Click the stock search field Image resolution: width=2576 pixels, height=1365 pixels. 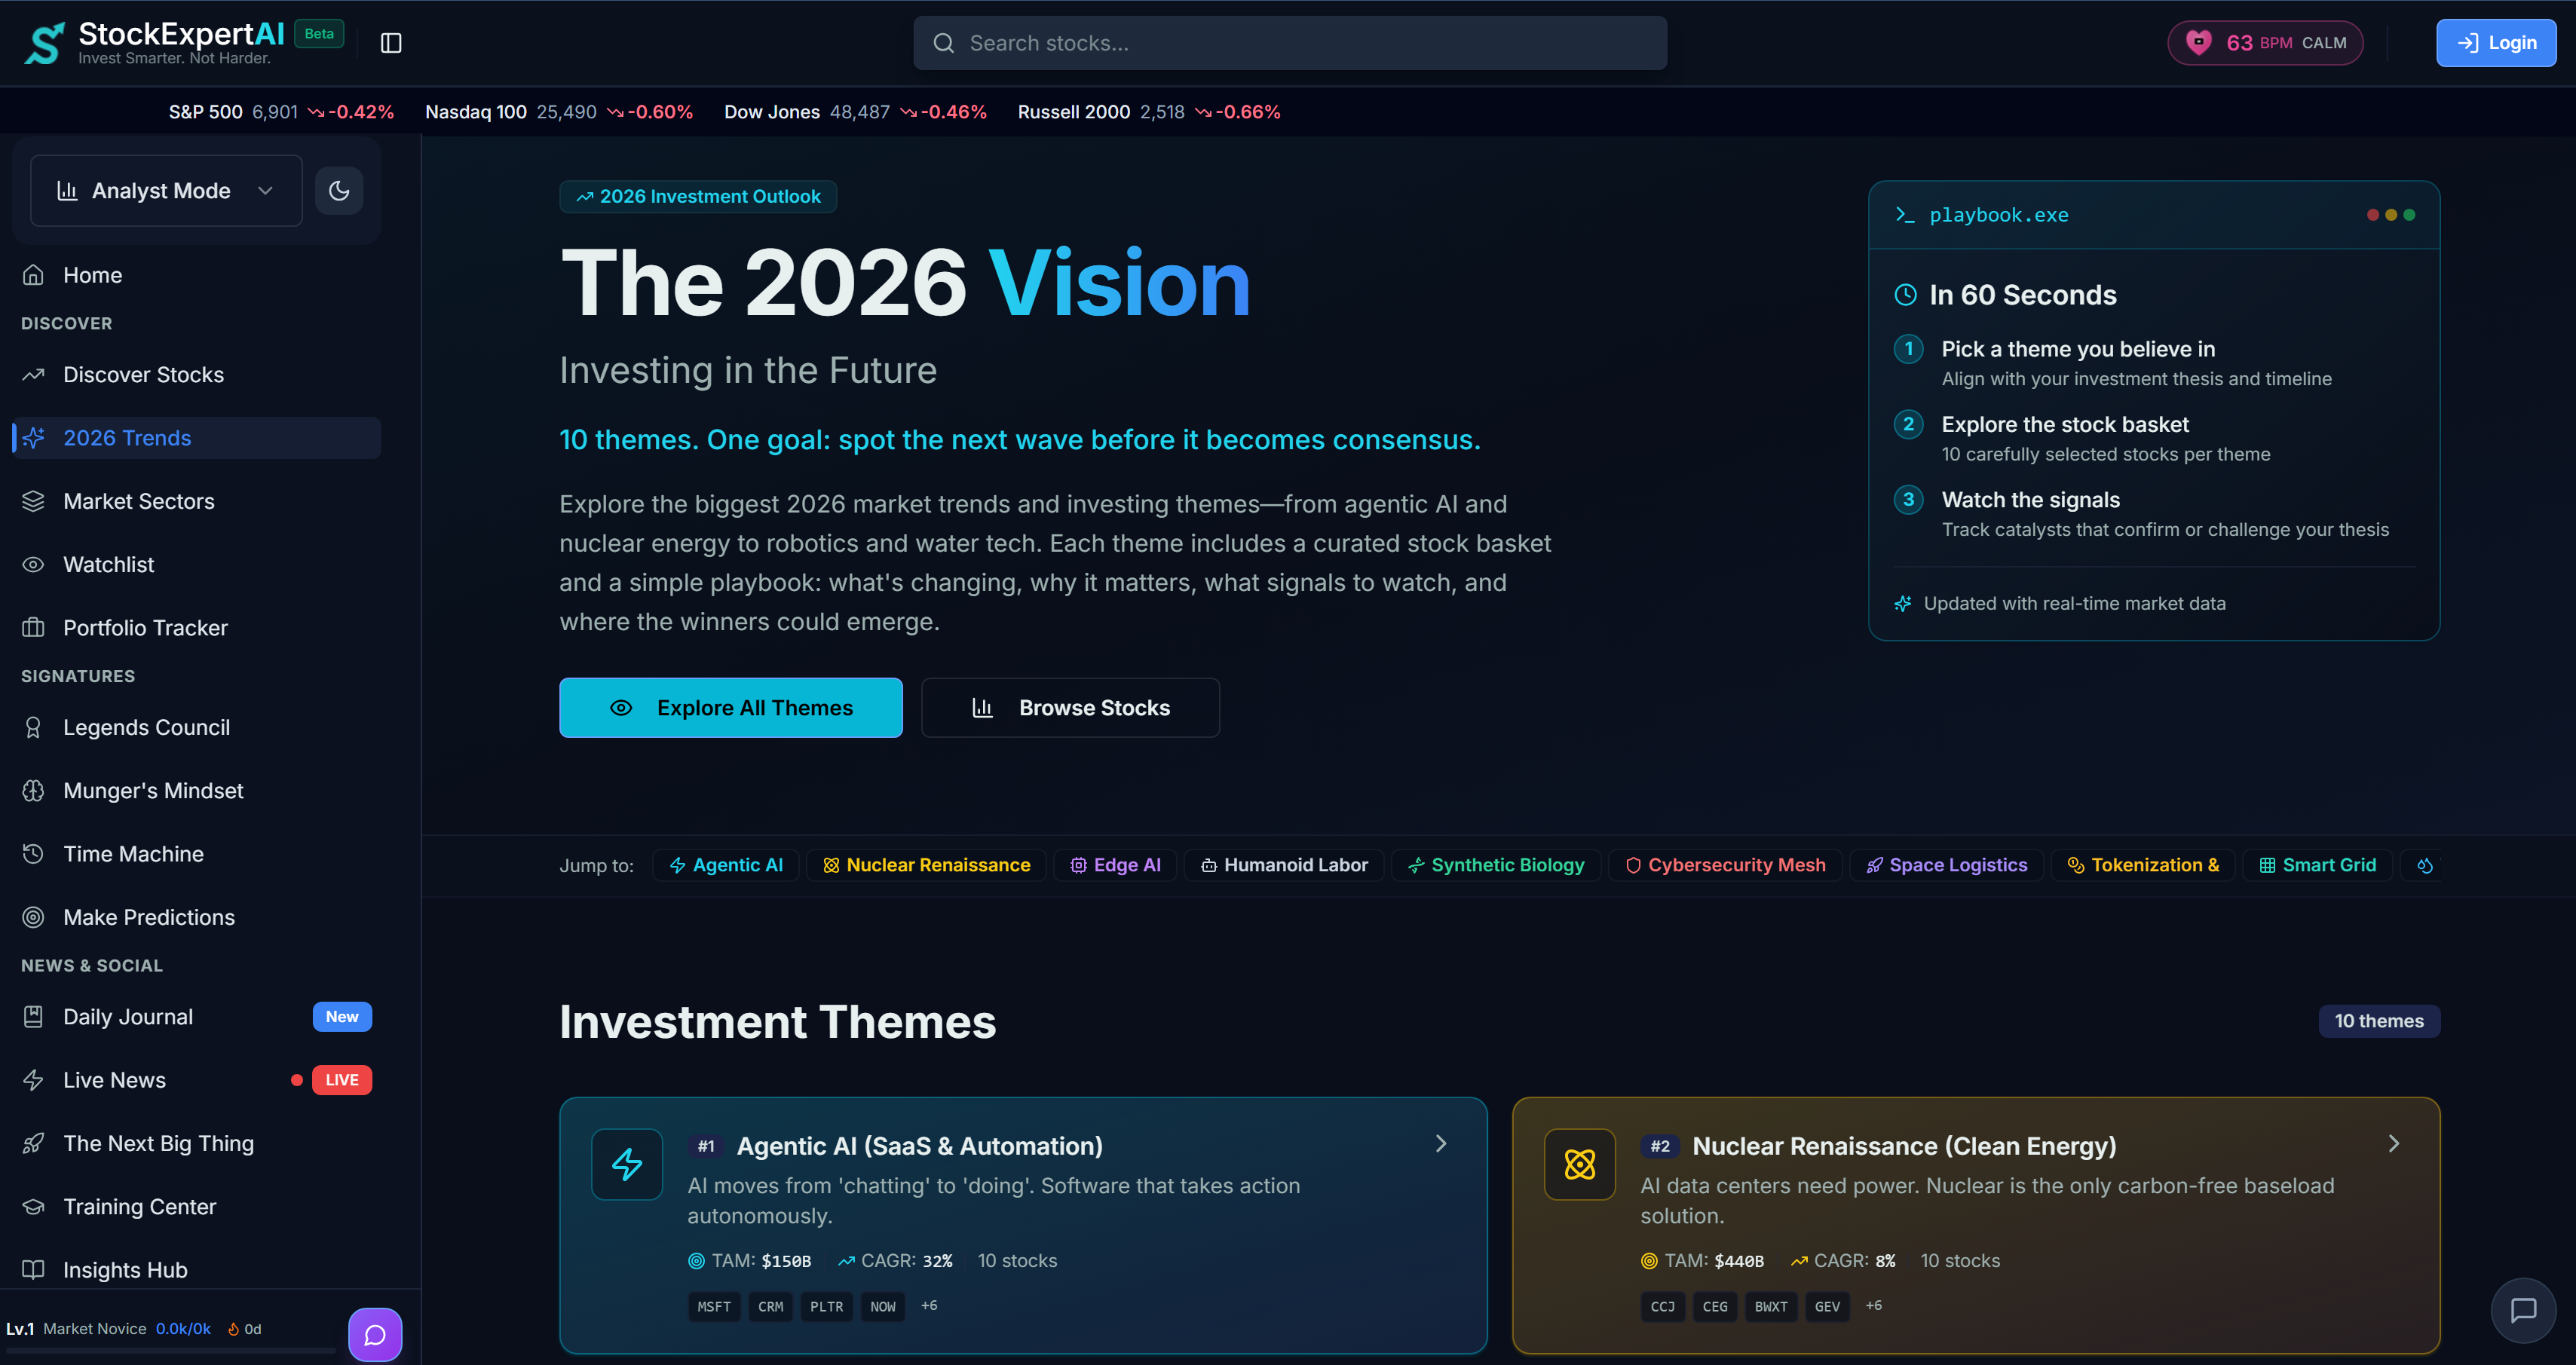click(1290, 42)
